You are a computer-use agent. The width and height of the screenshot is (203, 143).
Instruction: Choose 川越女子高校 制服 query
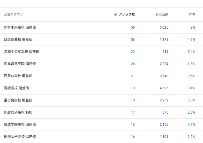pyautogui.click(x=18, y=113)
